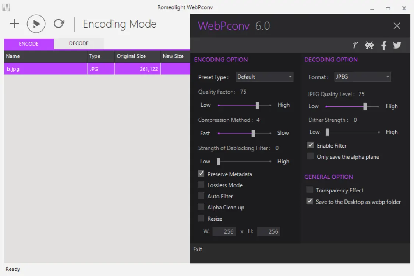Image resolution: width=414 pixels, height=276 pixels.
Task: Open the Facebook icon link
Action: click(x=383, y=45)
